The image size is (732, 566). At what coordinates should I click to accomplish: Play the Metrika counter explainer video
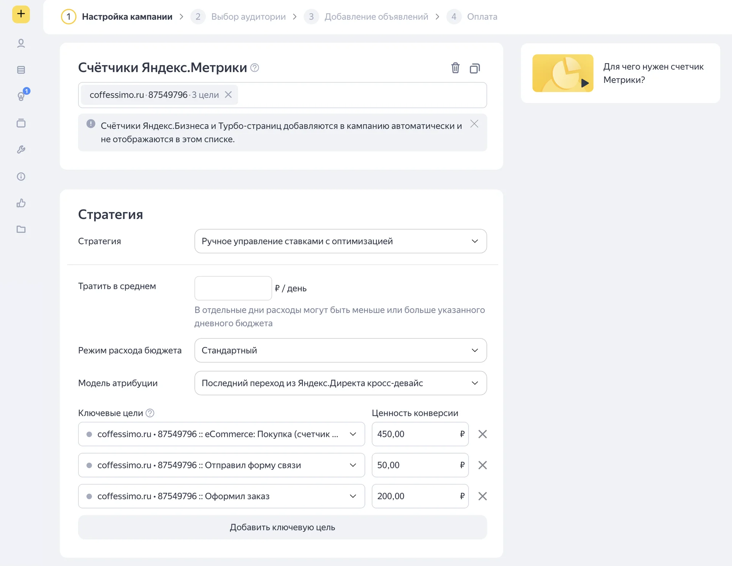(563, 73)
